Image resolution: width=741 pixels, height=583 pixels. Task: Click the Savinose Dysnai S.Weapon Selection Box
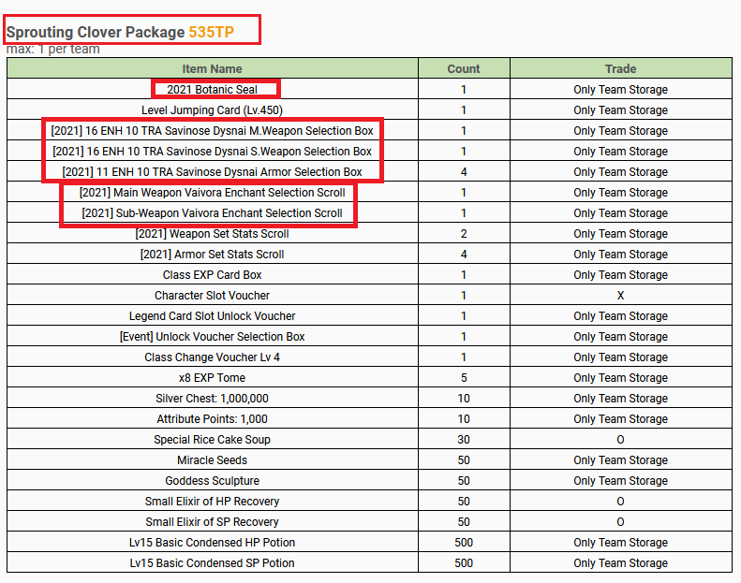(212, 152)
